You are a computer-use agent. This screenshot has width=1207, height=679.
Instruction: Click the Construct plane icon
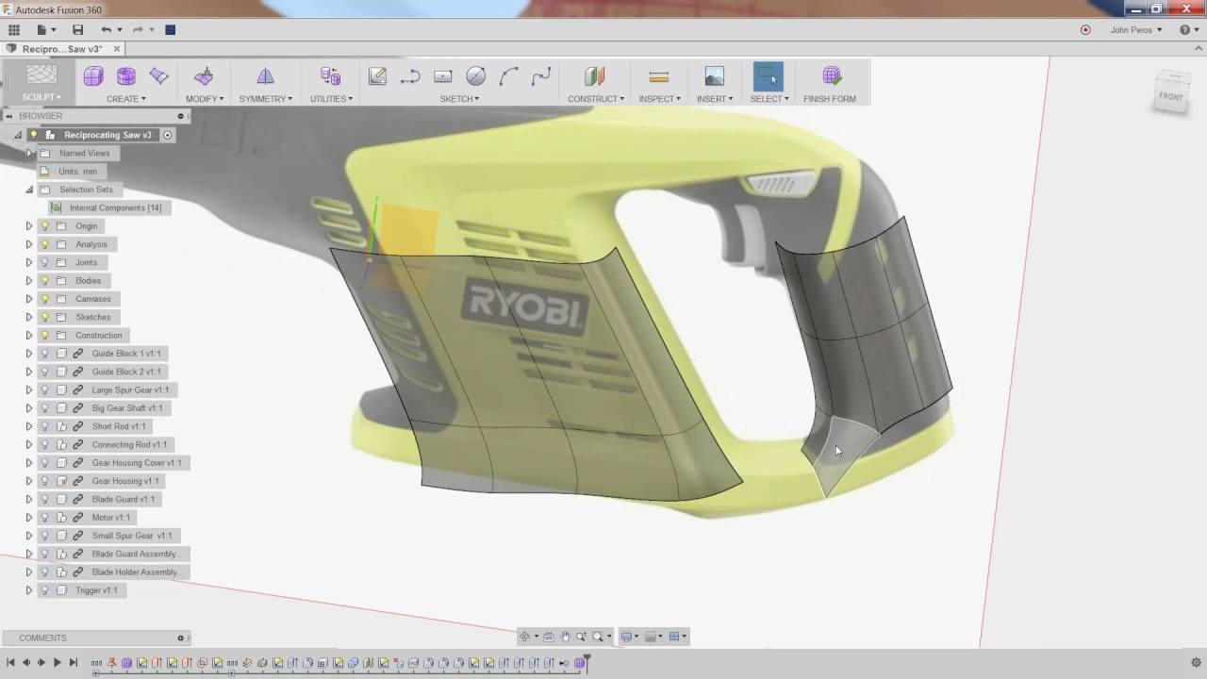[594, 76]
